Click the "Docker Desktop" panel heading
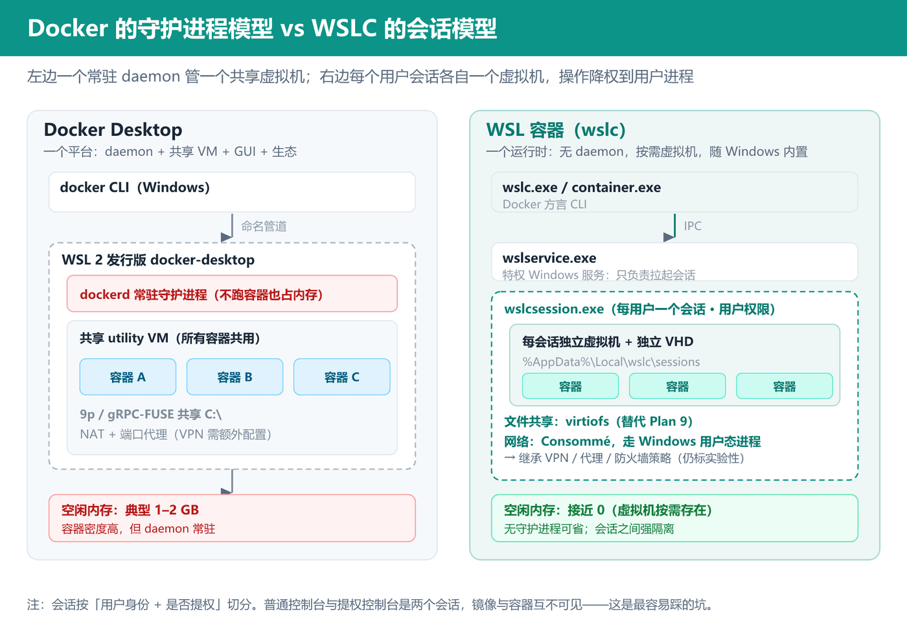The height and width of the screenshot is (625, 907). tap(113, 129)
